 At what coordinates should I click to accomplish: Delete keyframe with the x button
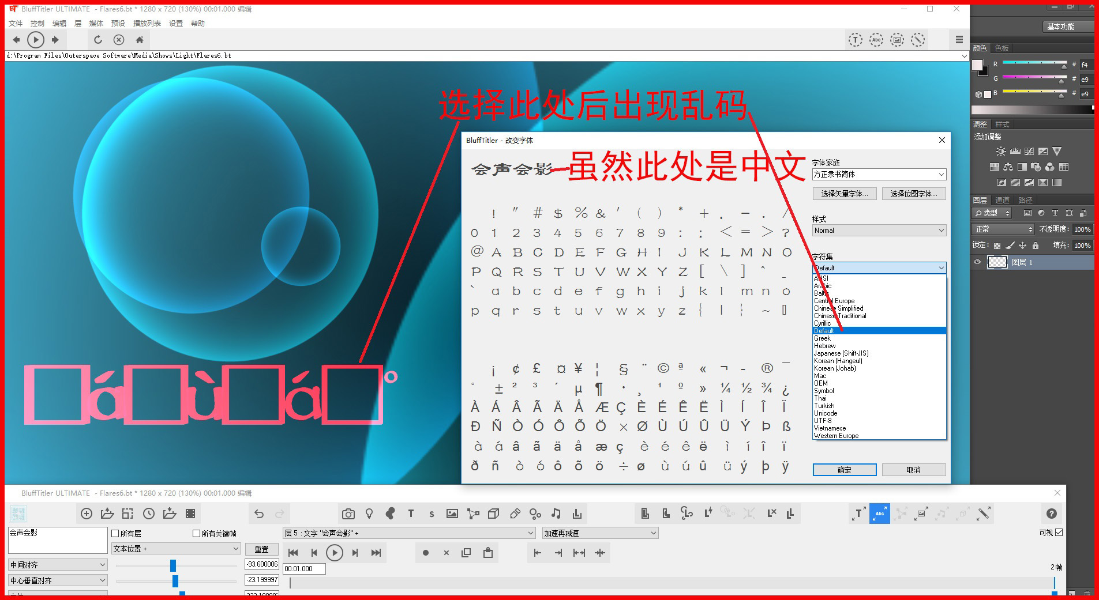point(446,553)
